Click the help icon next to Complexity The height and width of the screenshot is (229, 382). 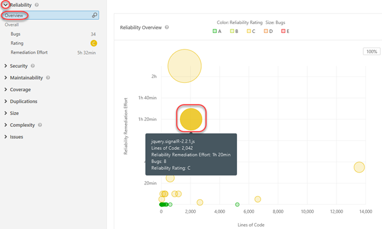pos(40,125)
